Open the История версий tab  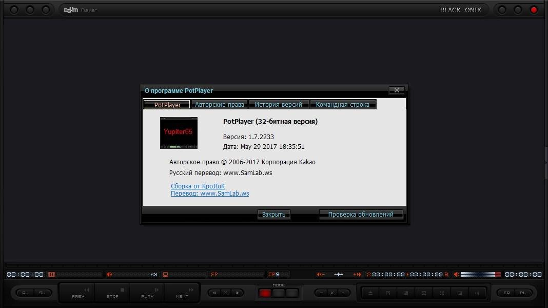(x=278, y=105)
